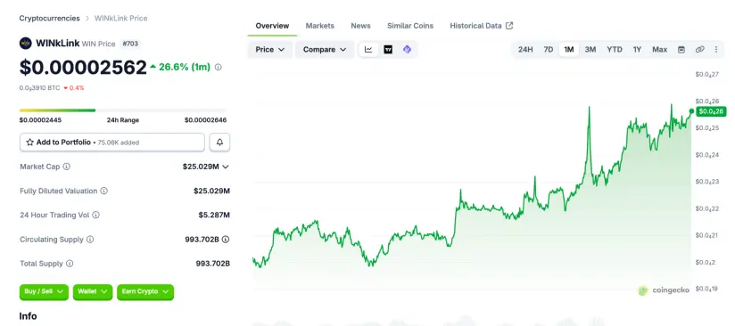This screenshot has height=326, width=735.
Task: Click info icon beside 993.702B circulating value
Action: click(x=226, y=240)
